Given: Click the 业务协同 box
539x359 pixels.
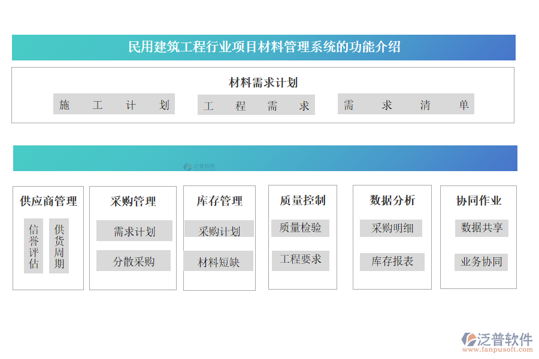Looking at the screenshot, I should coord(481,261).
